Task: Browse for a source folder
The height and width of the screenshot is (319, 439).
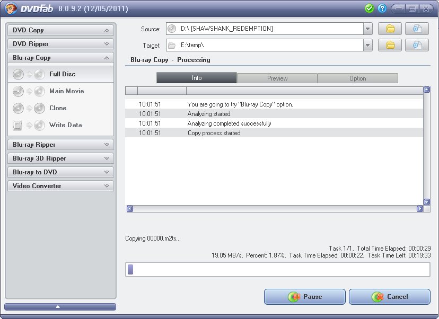Action: pos(390,29)
